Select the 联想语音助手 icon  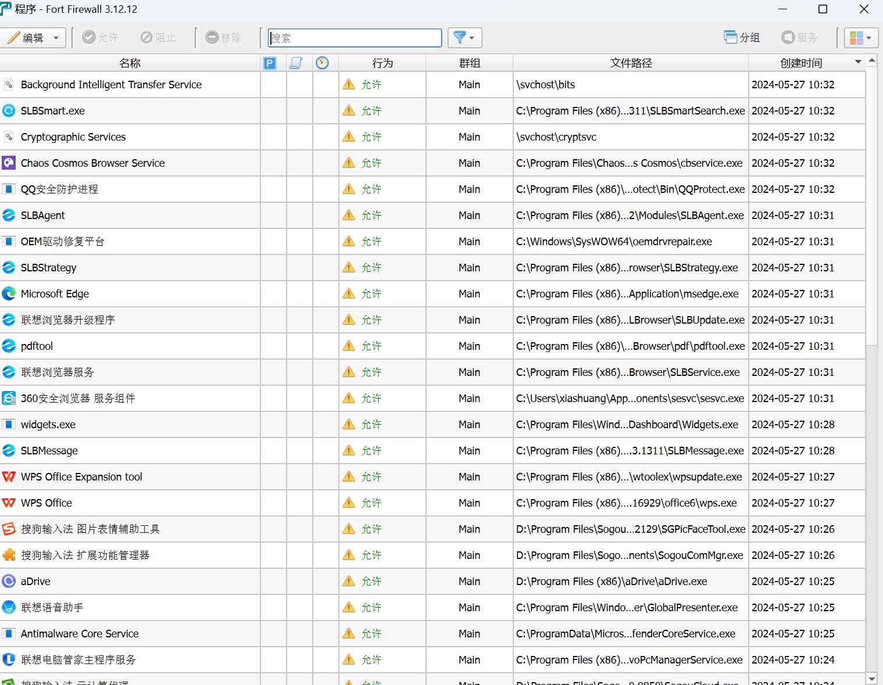[x=9, y=608]
